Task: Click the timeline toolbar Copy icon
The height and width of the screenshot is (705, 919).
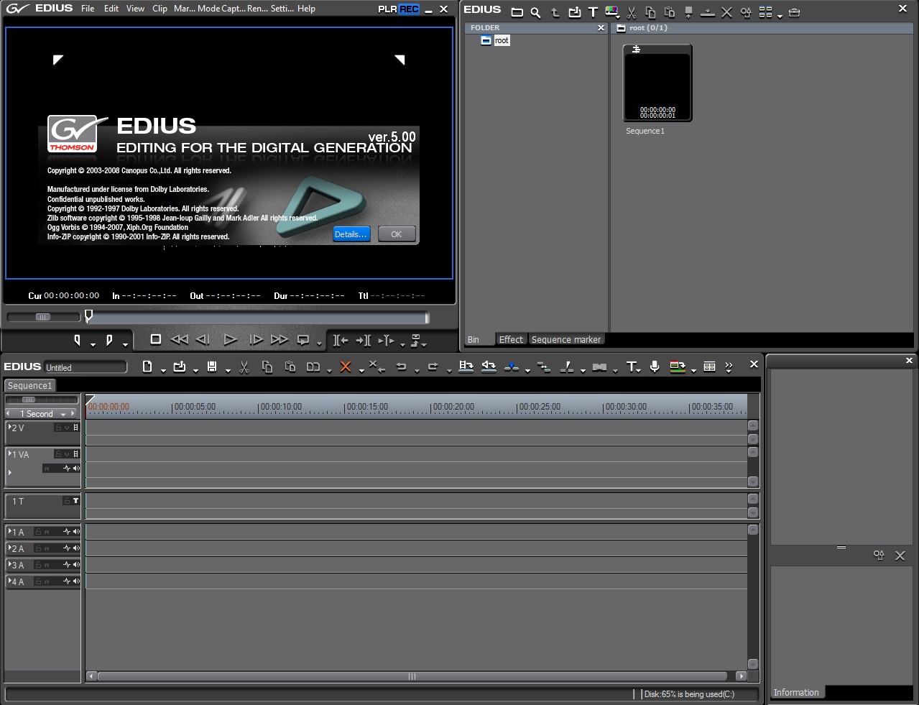Action: [267, 367]
